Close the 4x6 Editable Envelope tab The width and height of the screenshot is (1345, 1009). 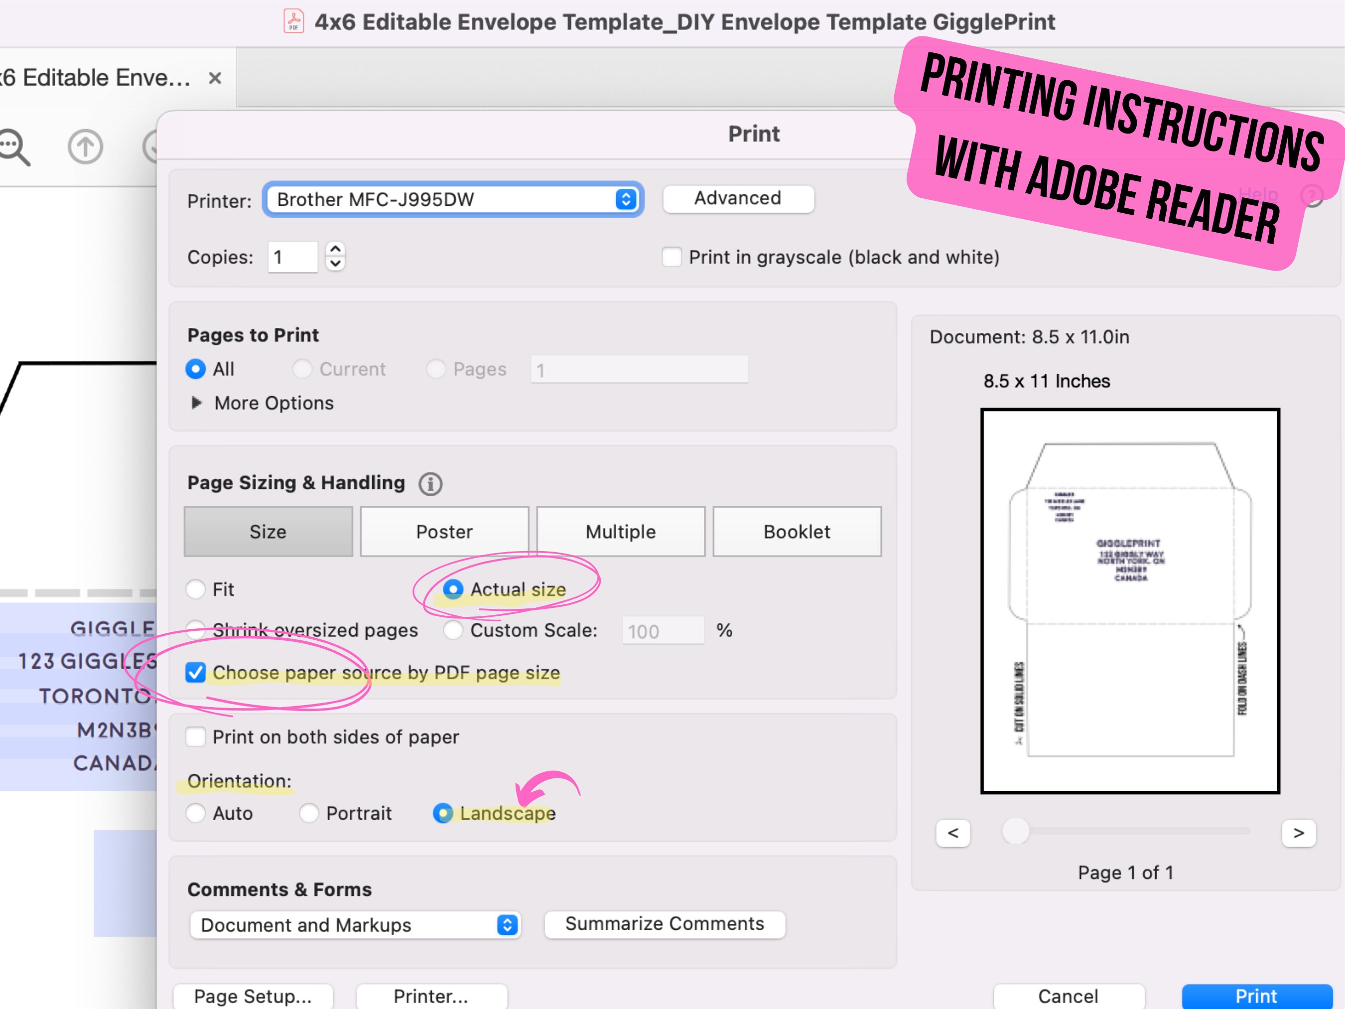click(215, 78)
